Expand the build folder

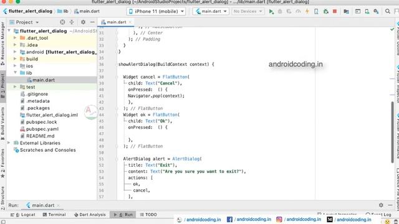(15, 59)
